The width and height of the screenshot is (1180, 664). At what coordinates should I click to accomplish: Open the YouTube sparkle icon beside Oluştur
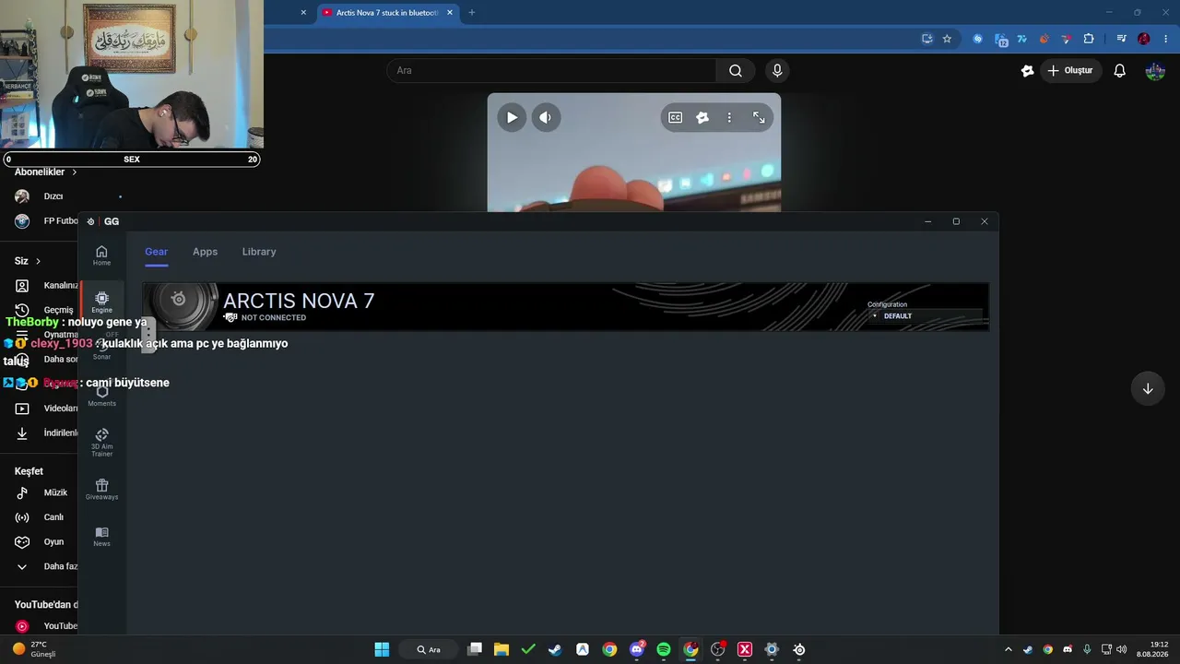point(1028,71)
